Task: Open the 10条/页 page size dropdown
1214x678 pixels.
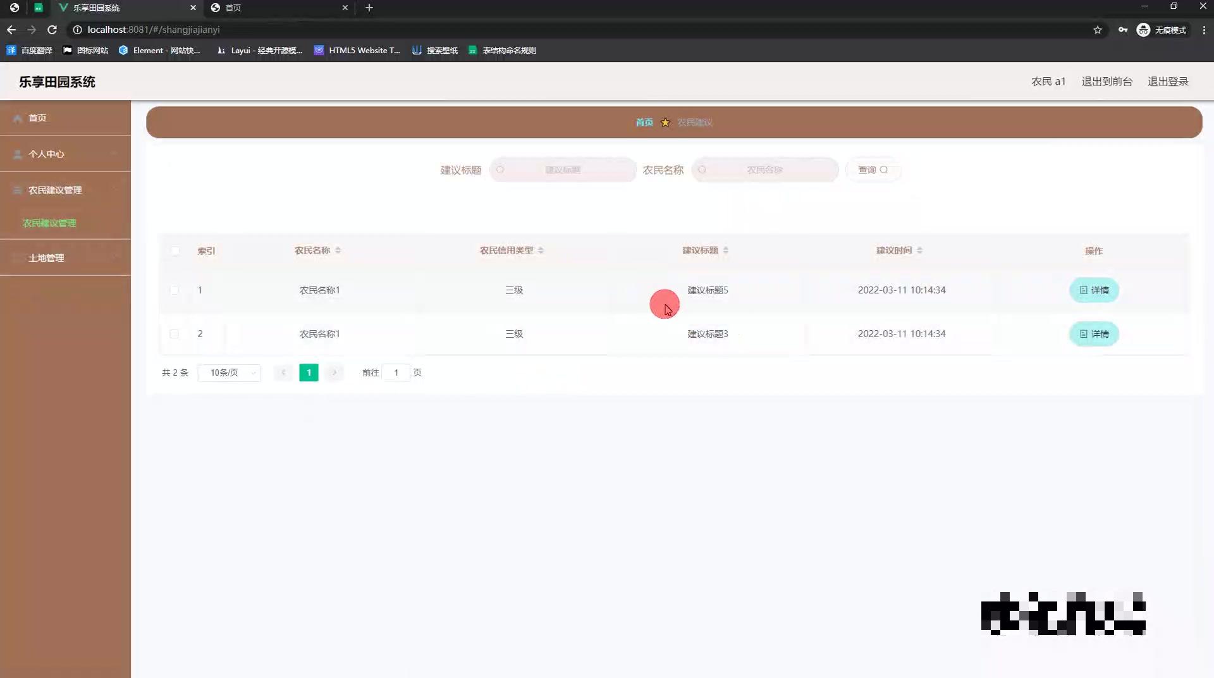Action: [x=229, y=373]
